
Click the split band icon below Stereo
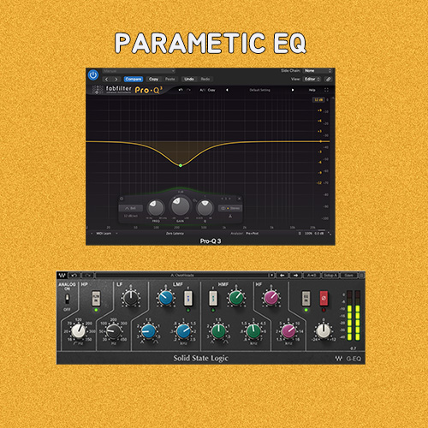click(x=230, y=217)
